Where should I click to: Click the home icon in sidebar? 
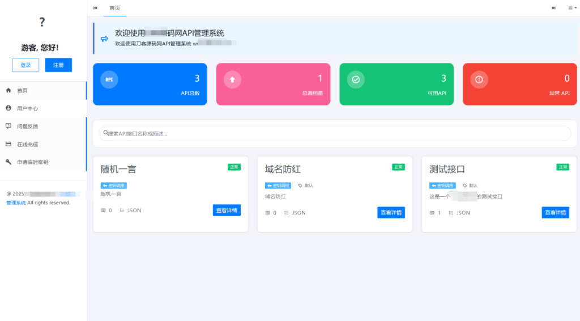(x=8, y=90)
